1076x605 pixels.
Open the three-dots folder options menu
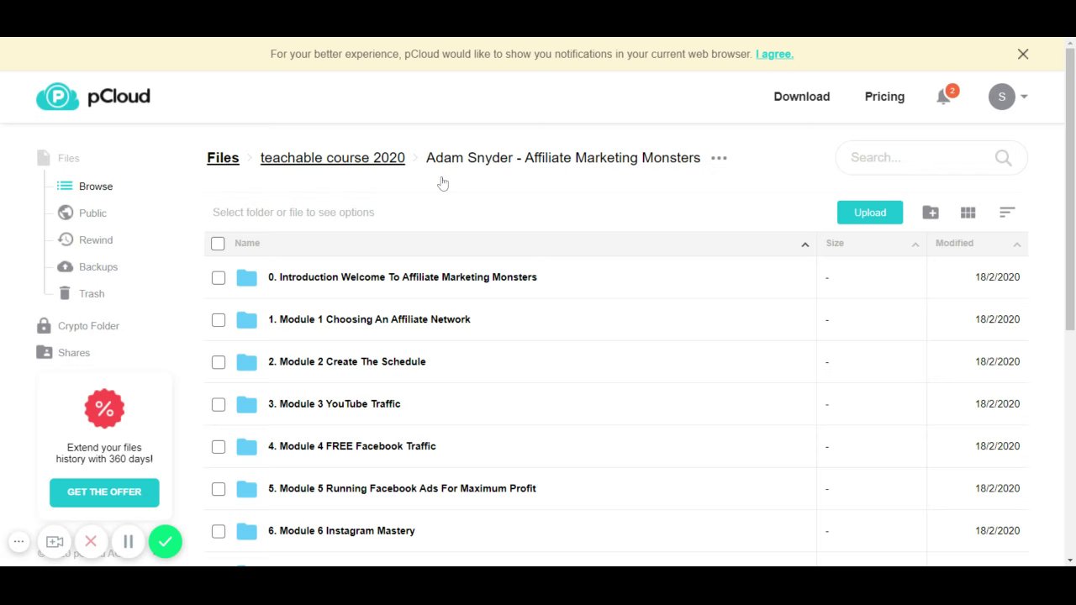719,158
